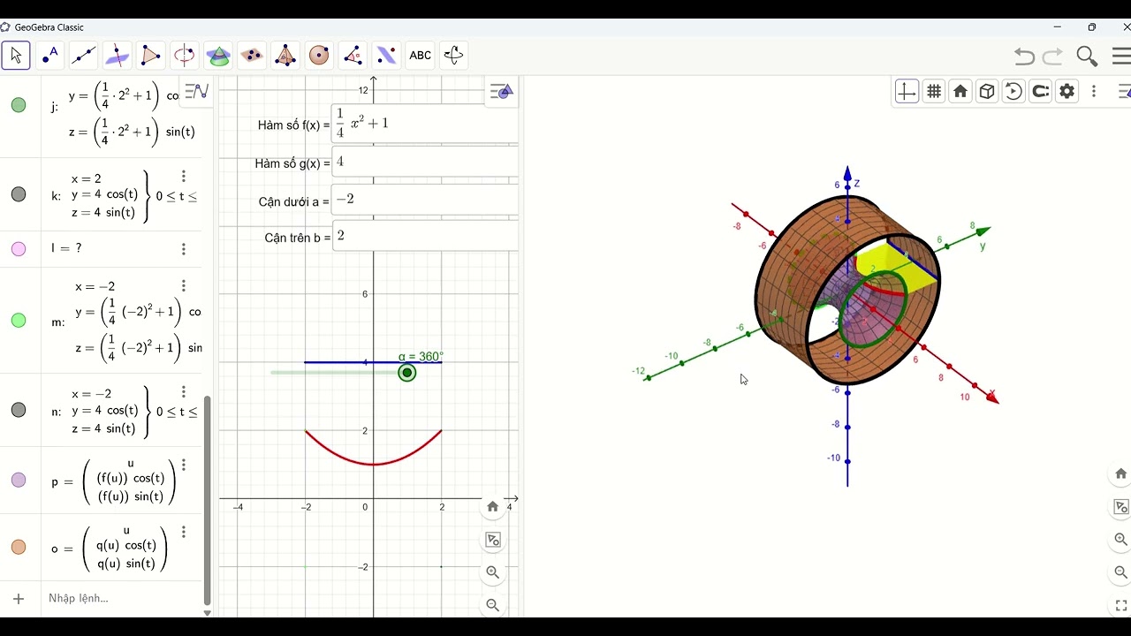Undo the last action

coord(1024,57)
